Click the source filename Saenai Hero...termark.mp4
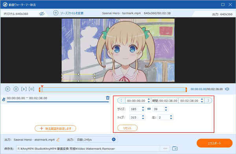Viewport: 236px width, 154px height. coord(121,13)
